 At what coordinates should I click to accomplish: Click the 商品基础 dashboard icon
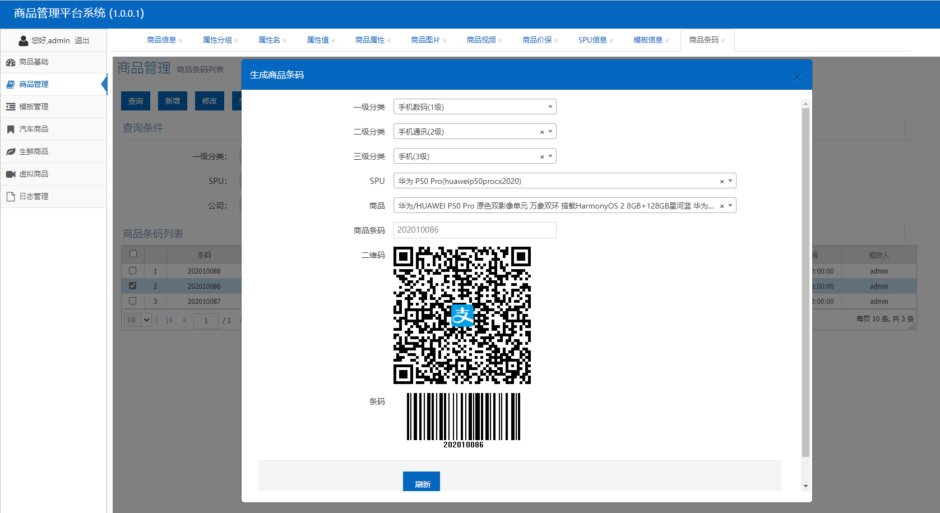click(11, 62)
